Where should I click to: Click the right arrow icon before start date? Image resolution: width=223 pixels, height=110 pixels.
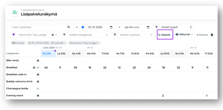click(77, 27)
